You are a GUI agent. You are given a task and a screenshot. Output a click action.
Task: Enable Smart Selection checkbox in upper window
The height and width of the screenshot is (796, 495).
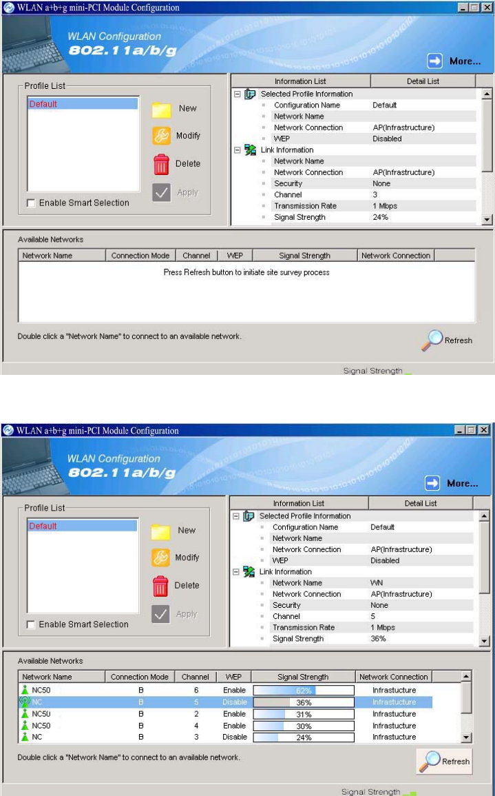tap(31, 203)
